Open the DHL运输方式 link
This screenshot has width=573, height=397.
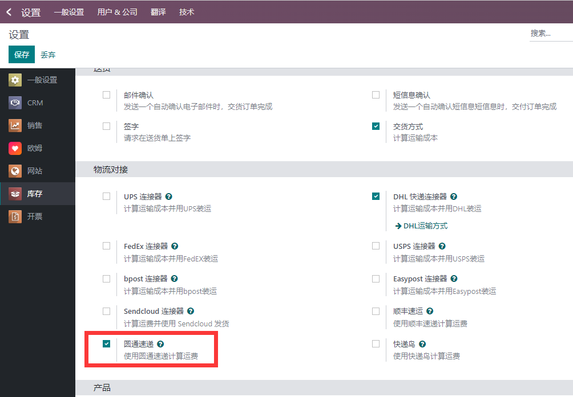click(x=421, y=226)
